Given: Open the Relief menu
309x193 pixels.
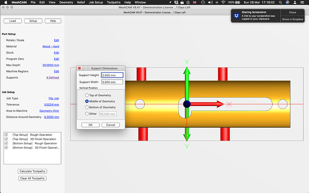Looking at the screenshot, I should coord(81,2).
